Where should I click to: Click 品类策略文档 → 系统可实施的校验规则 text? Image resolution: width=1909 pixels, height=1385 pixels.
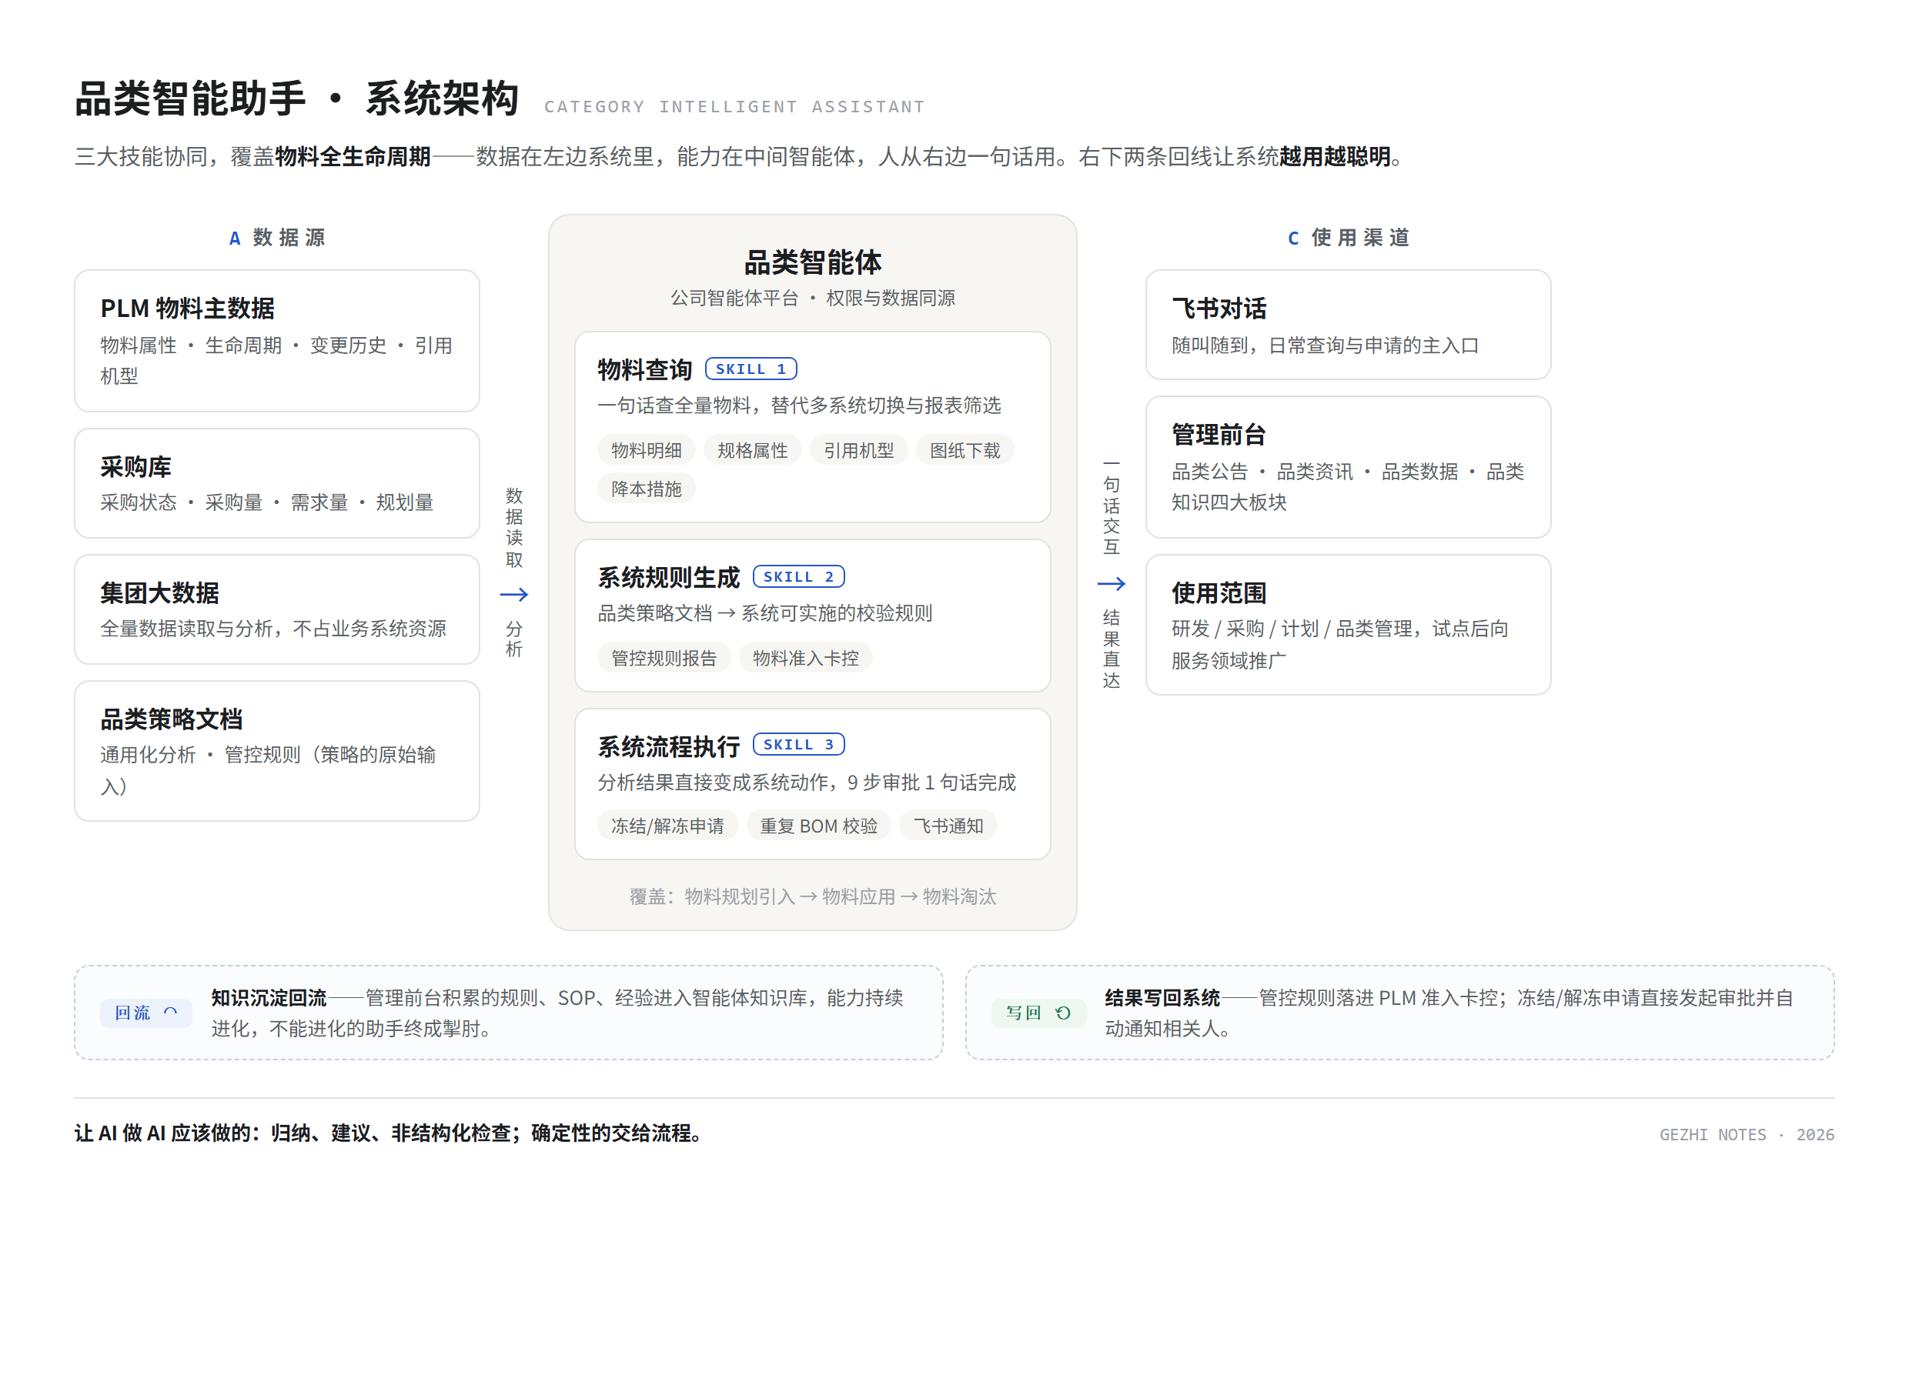click(x=764, y=612)
